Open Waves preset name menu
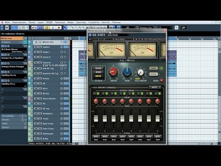 tap(119, 39)
